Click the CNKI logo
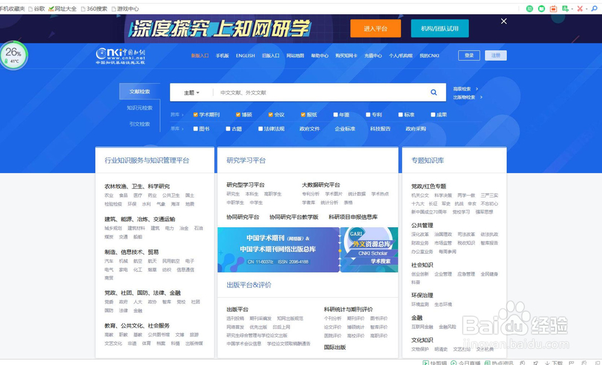Image resolution: width=602 pixels, height=365 pixels. coord(120,56)
